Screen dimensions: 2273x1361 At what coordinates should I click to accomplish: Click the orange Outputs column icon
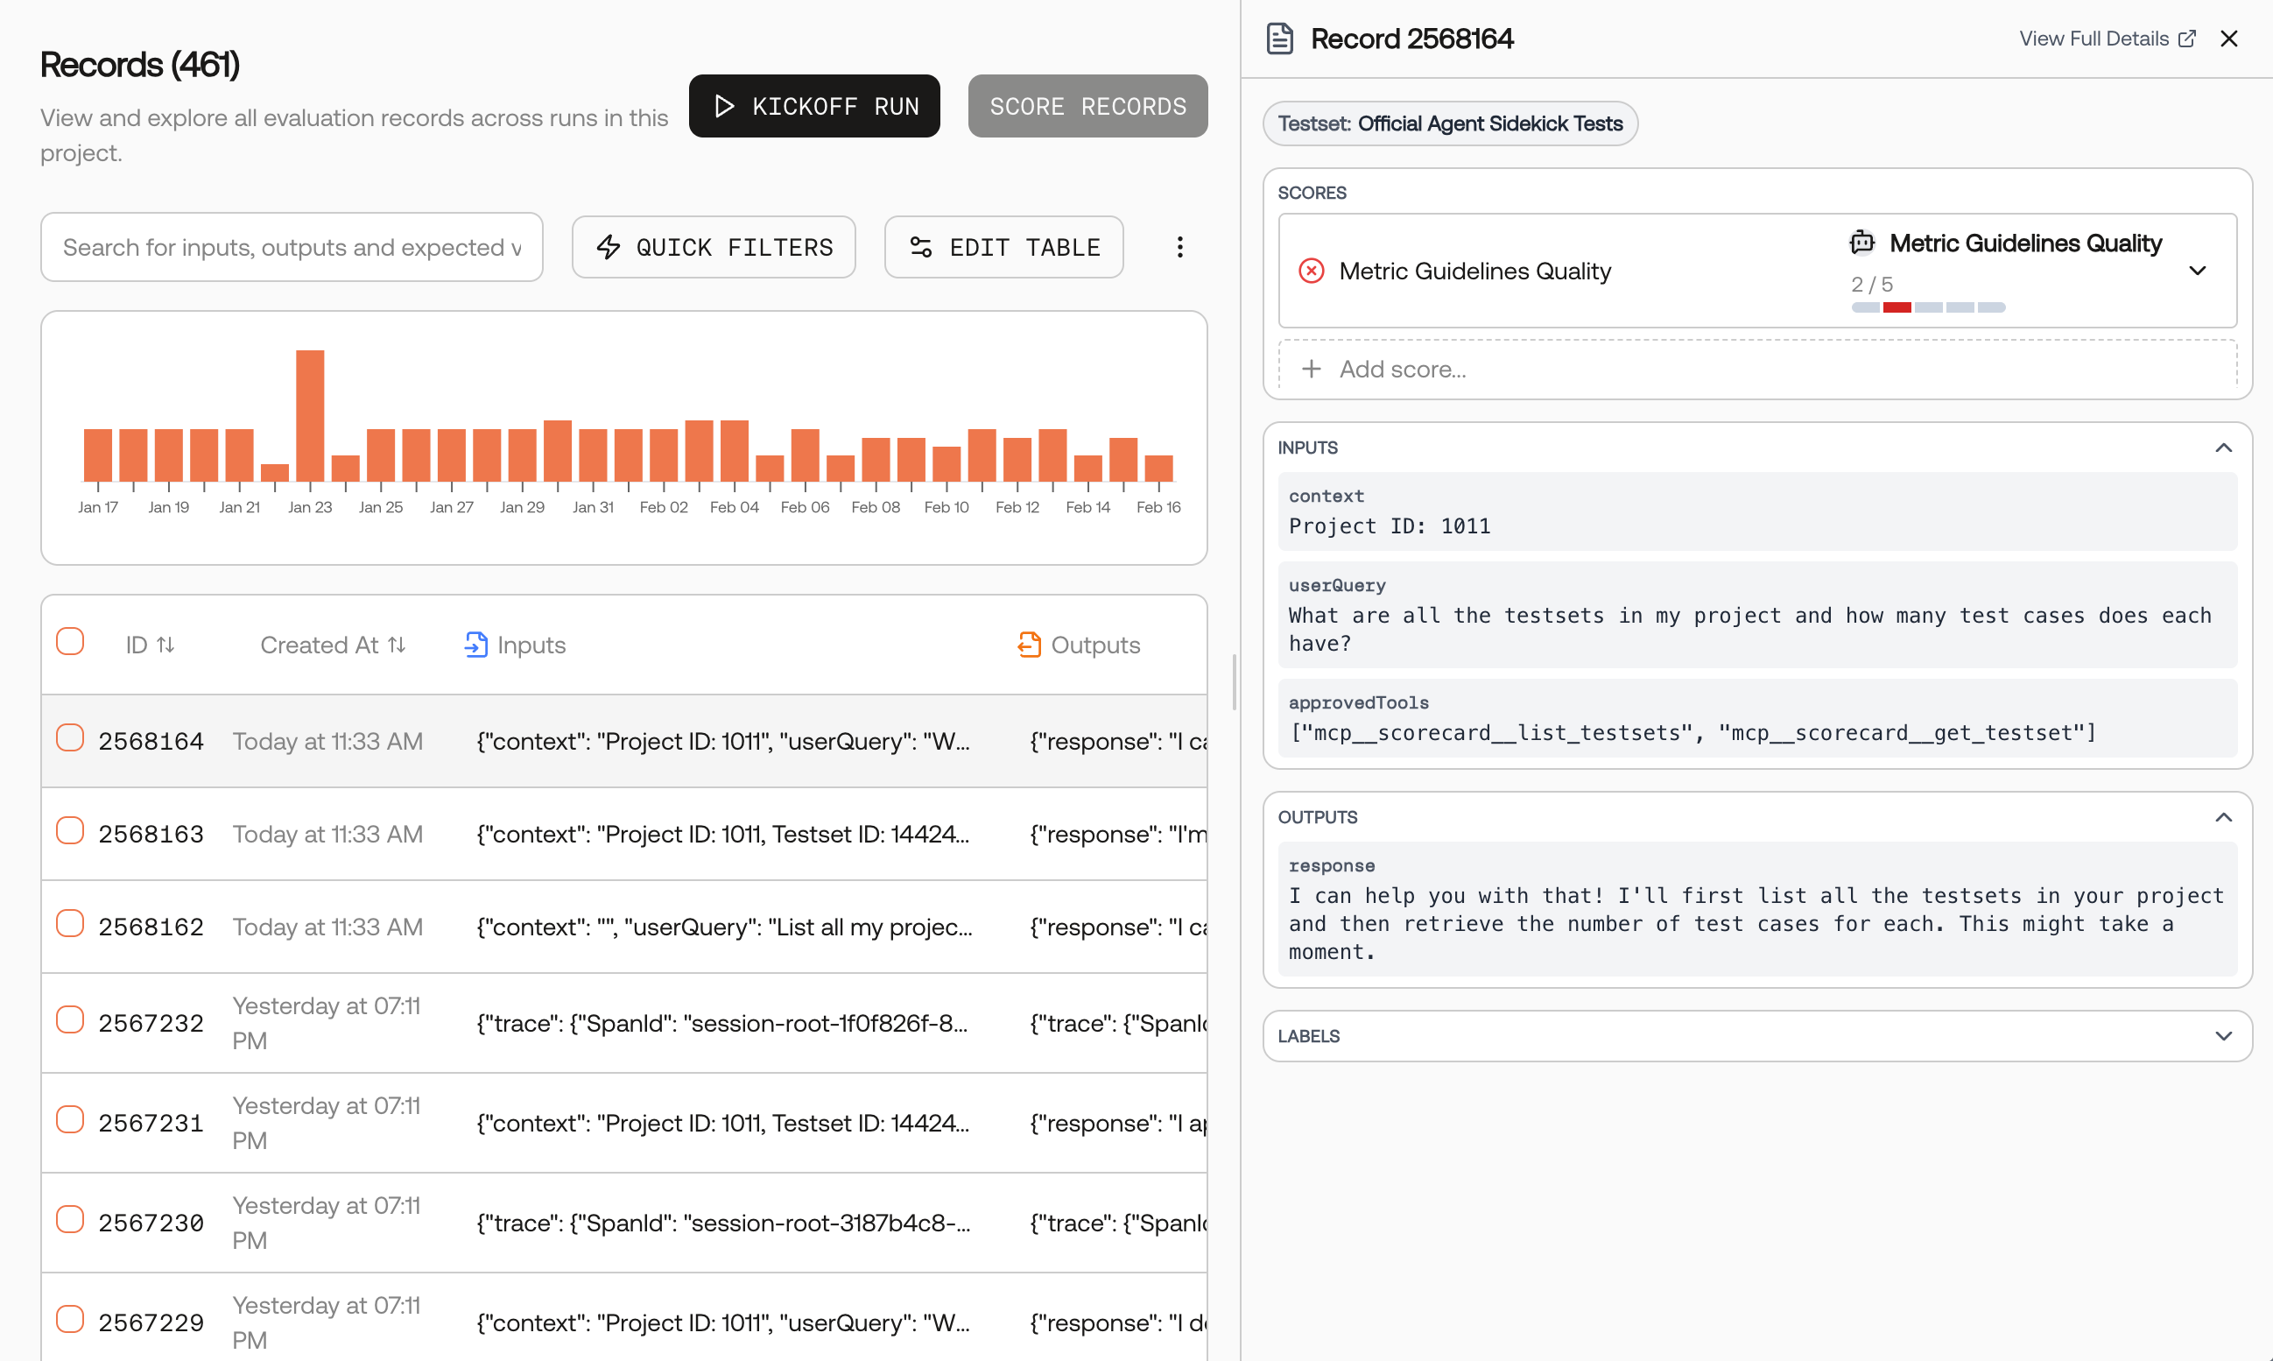(1030, 645)
